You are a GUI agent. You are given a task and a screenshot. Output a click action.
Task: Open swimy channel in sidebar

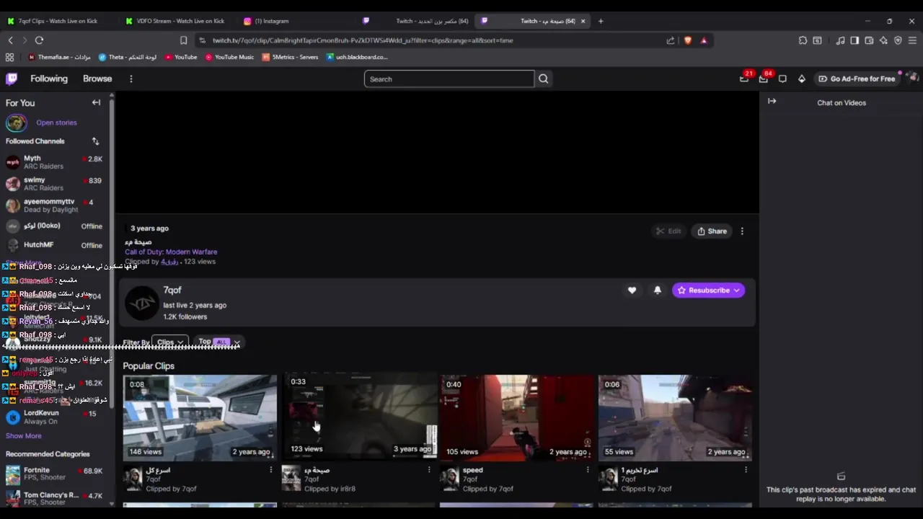(x=56, y=184)
